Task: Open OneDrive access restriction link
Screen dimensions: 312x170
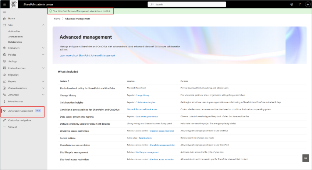Action: [x=162, y=131]
